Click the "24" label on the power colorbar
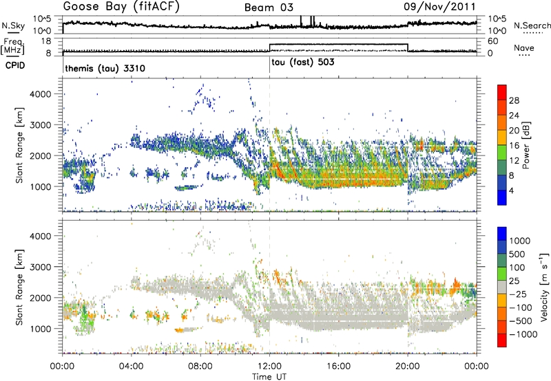Screen dimensions: 551x381 pyautogui.click(x=514, y=116)
